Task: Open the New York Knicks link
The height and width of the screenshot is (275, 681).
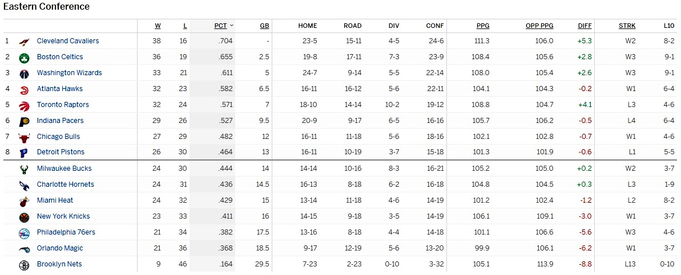Action: [63, 216]
